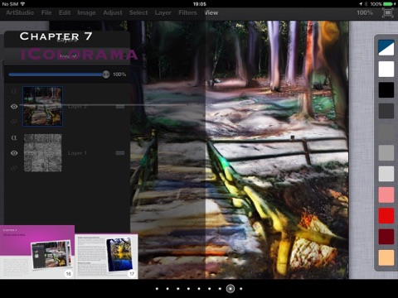Toggle the link icon for Layer 2
This screenshot has width=398, height=298.
tap(14, 122)
